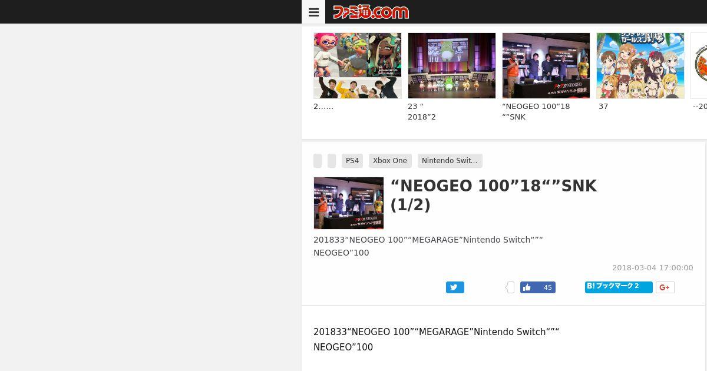This screenshot has width=707, height=371.
Task: Click the Famitsu.com logo
Action: pyautogui.click(x=371, y=12)
